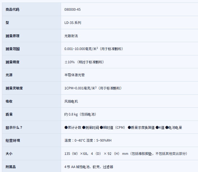Click the 测量精度 label cell
Image resolution: width=198 pixels, height=172 pixels.
[x=12, y=62]
